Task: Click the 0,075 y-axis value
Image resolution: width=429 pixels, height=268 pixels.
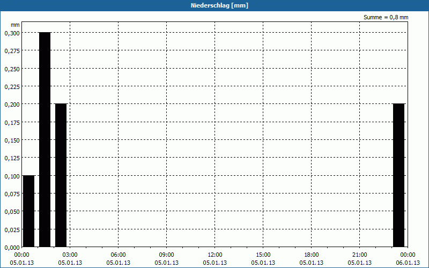Action: point(12,194)
